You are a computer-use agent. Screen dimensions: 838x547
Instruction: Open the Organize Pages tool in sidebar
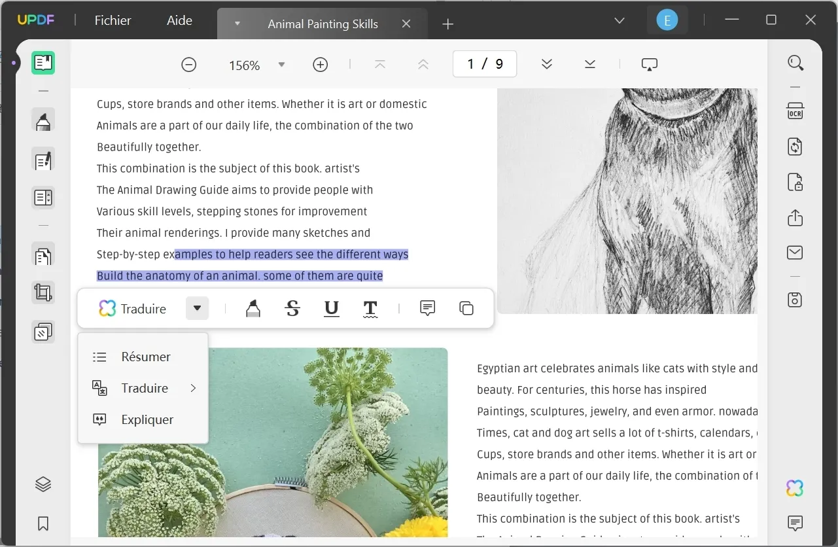[43, 255]
